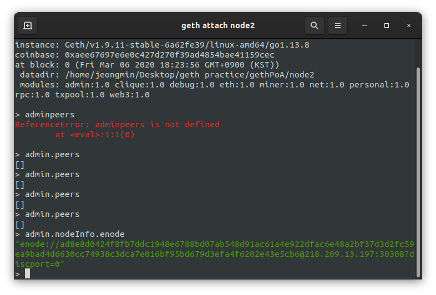The height and width of the screenshot is (295, 436).
Task: Click the 'geth attach node2' title bar
Action: 218,25
